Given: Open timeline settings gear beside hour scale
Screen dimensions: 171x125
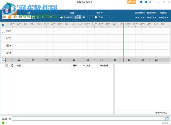Looking at the screenshot, I should (3, 25).
